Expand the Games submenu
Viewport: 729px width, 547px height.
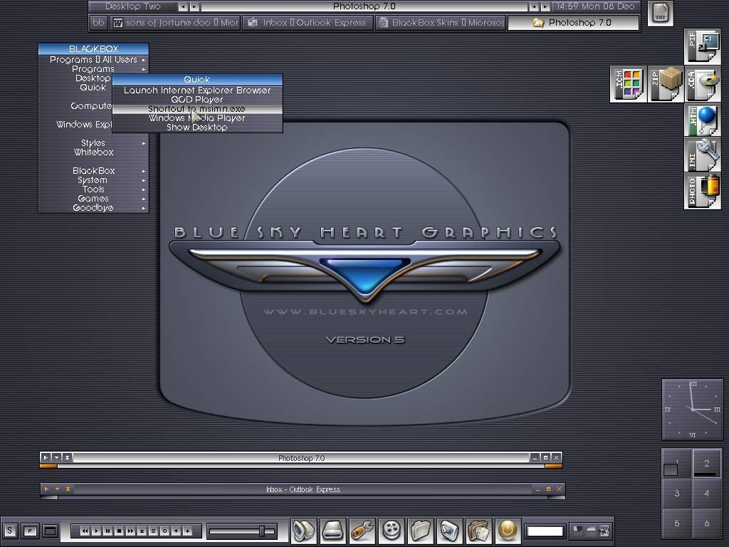point(93,199)
